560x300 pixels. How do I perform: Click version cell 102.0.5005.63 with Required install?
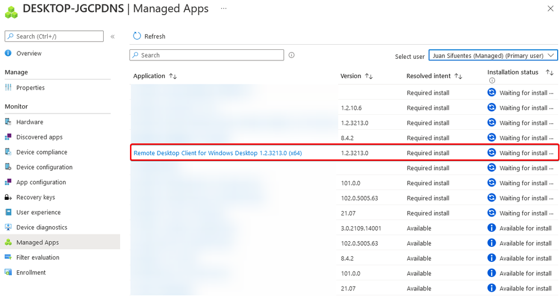[x=359, y=198]
